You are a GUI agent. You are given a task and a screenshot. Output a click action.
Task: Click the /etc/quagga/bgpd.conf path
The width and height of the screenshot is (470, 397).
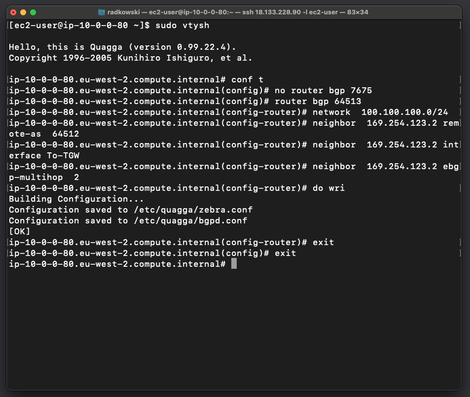pos(190,220)
